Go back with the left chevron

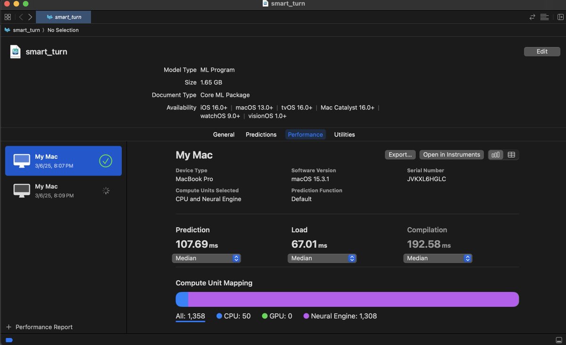(x=21, y=17)
